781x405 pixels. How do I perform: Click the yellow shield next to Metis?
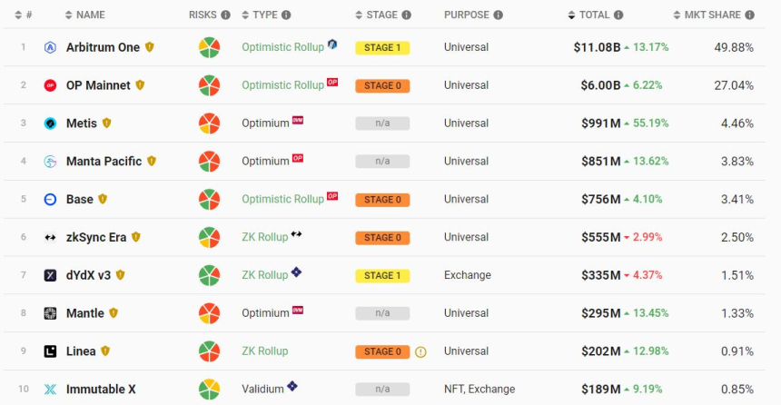pyautogui.click(x=106, y=123)
